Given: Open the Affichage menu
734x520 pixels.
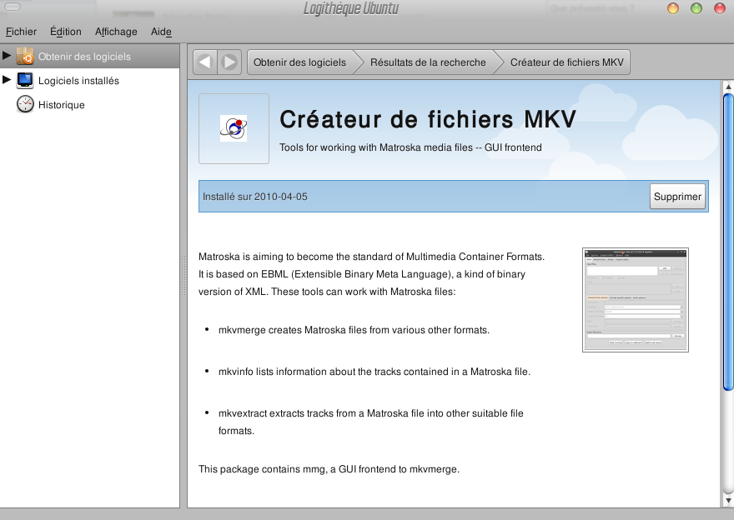Looking at the screenshot, I should pyautogui.click(x=116, y=32).
